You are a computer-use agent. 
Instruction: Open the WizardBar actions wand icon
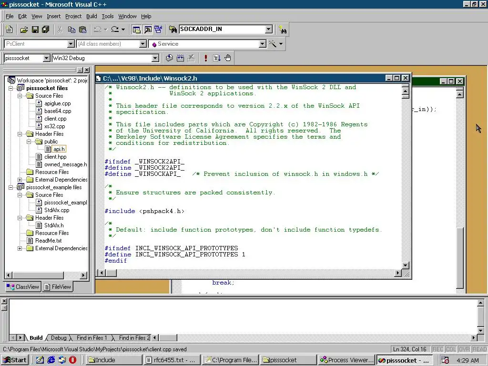pos(273,44)
